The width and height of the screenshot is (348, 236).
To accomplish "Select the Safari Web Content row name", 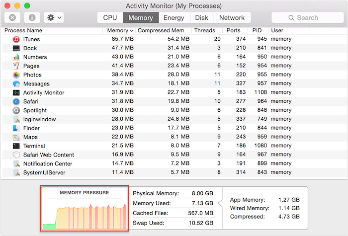I will pos(49,155).
